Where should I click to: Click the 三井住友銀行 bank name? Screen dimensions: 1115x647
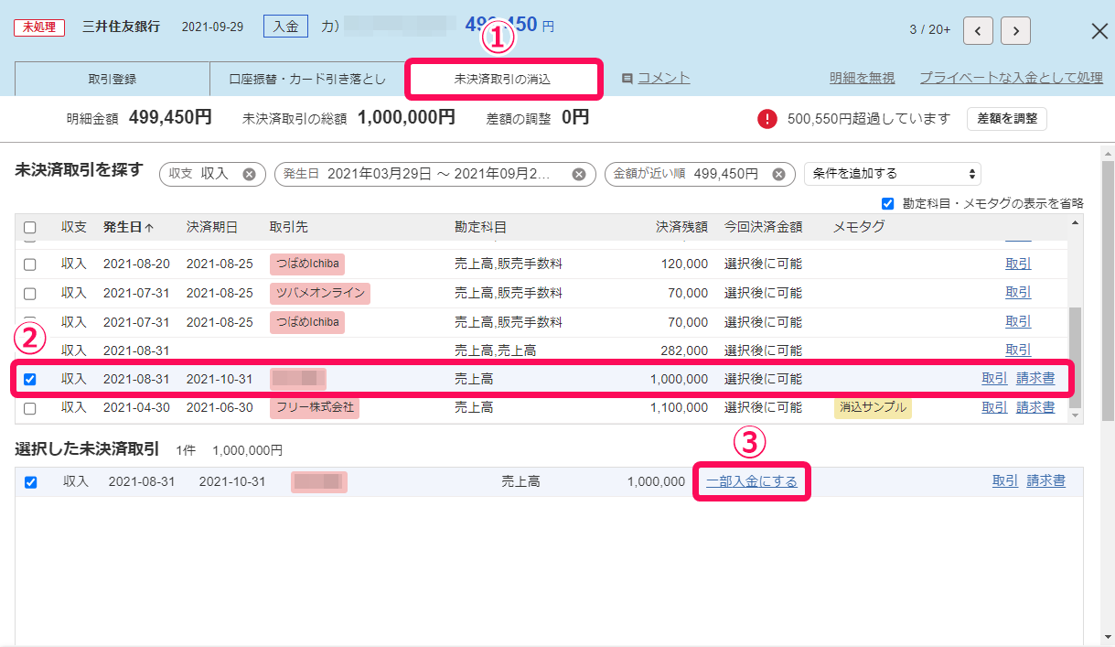[121, 27]
